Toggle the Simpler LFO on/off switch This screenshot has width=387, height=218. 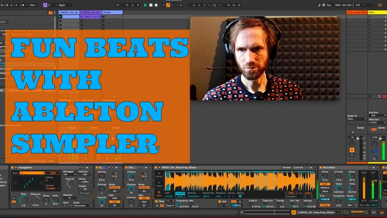[219, 201]
